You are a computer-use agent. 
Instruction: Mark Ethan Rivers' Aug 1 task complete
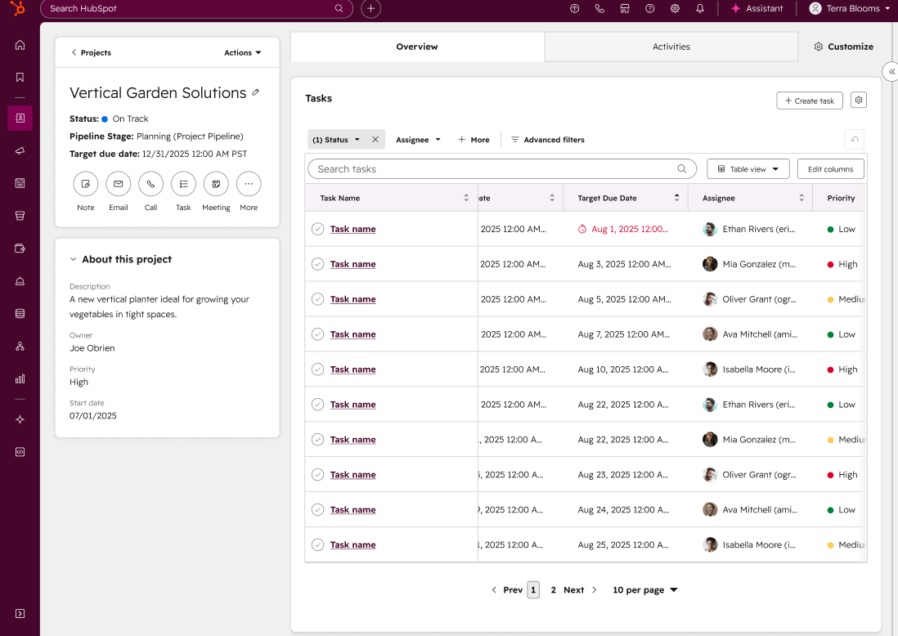click(318, 229)
